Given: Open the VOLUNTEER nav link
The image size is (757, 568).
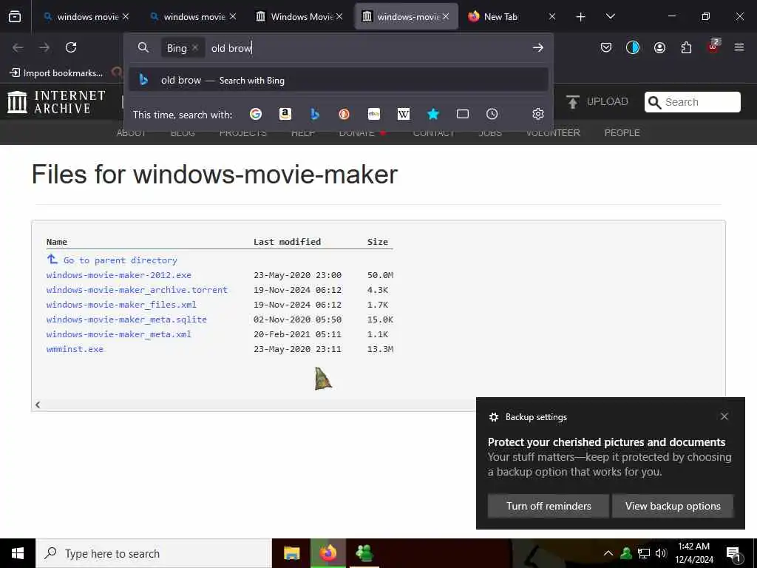Looking at the screenshot, I should [553, 133].
